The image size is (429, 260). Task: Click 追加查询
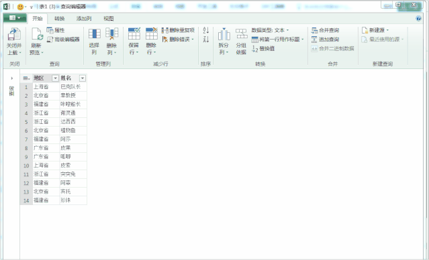[326, 40]
